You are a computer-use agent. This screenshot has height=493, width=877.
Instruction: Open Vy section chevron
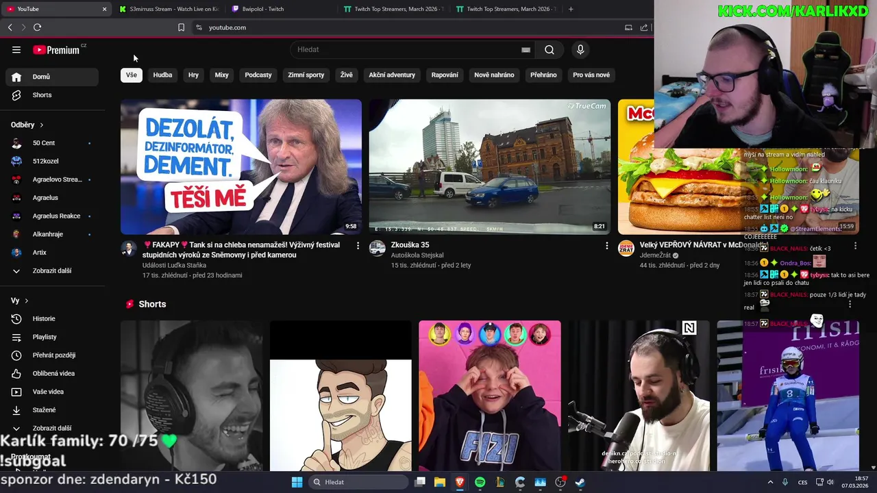[x=26, y=301]
